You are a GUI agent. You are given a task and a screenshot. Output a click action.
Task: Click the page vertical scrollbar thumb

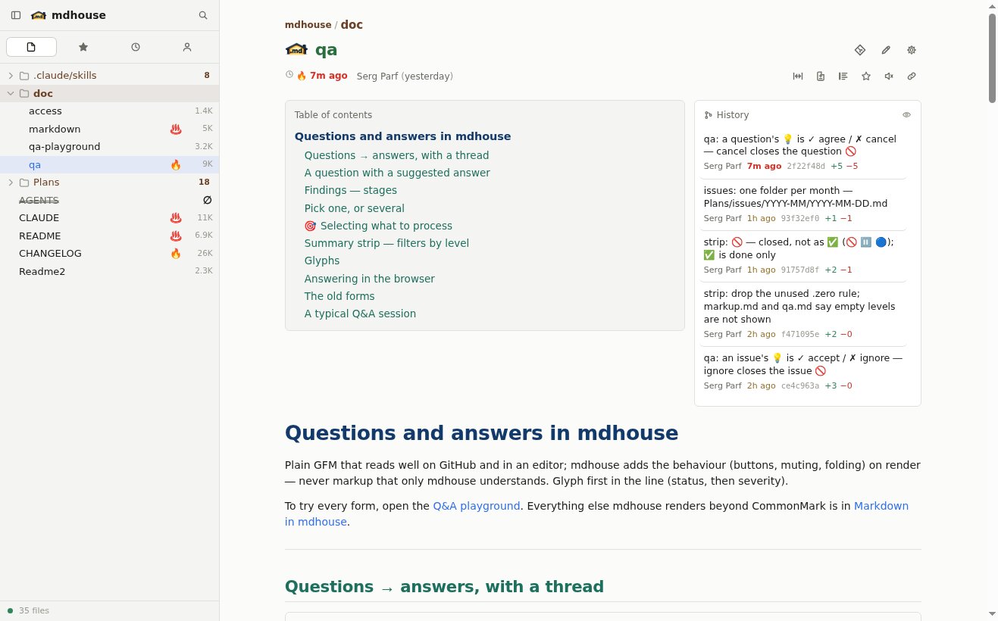click(x=992, y=58)
